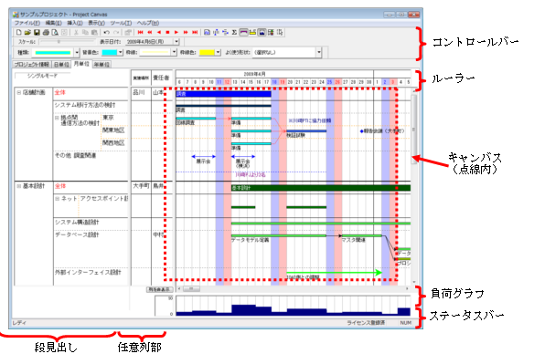Viewport: 534px width, 354px height.
Task: Click the red stop square button
Action: 167,32
